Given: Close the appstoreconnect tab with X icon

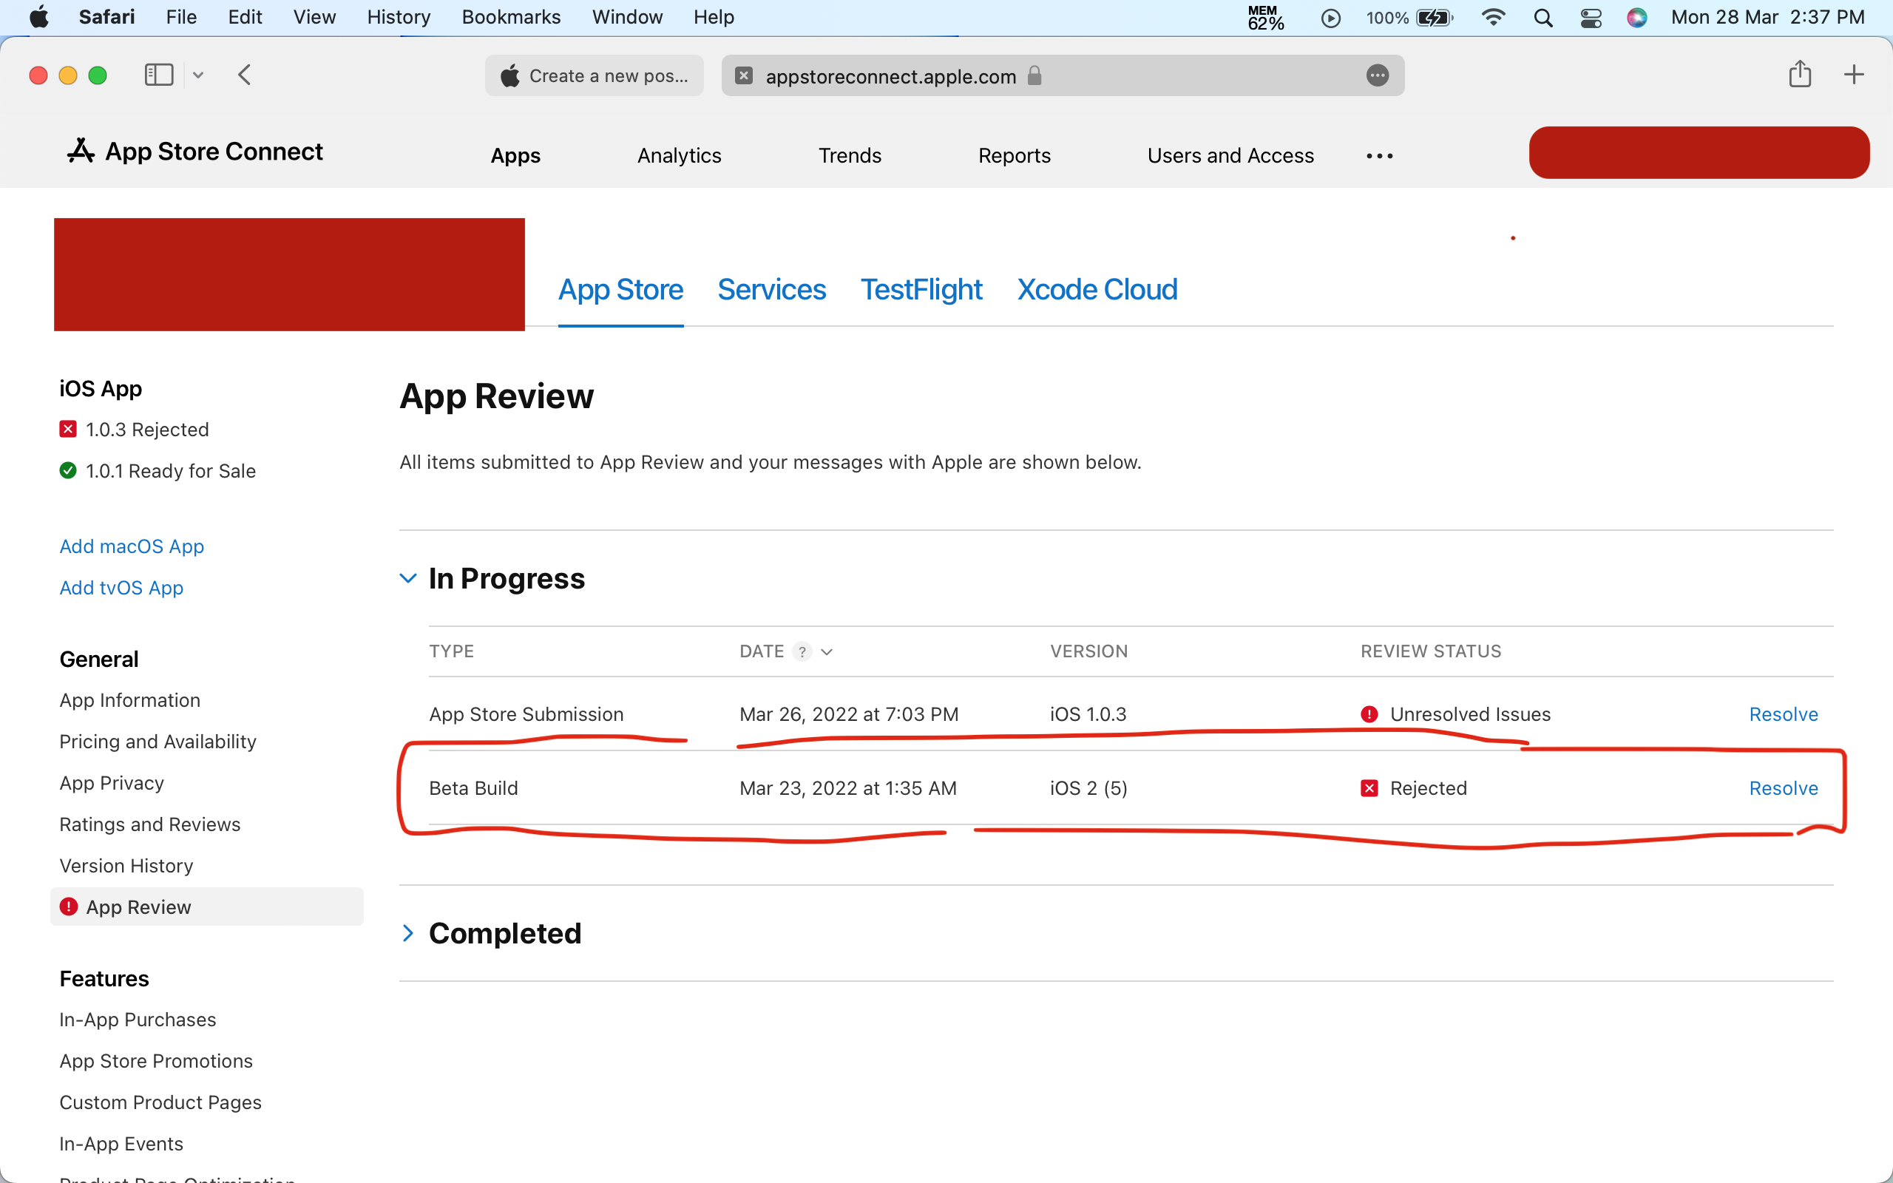Looking at the screenshot, I should (x=744, y=76).
